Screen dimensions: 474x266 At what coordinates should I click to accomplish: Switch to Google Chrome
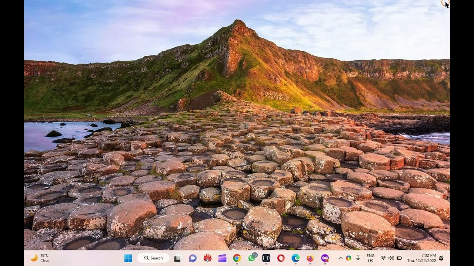pos(237,258)
